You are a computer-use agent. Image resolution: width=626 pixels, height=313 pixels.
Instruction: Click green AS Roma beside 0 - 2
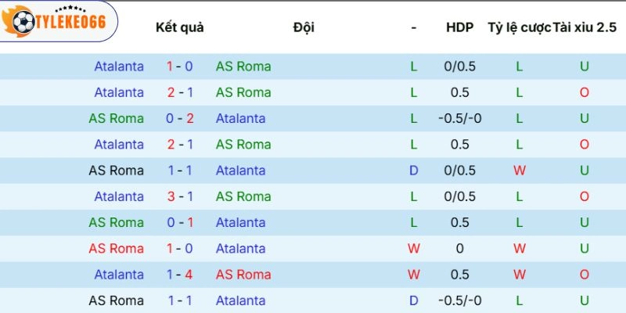click(117, 118)
